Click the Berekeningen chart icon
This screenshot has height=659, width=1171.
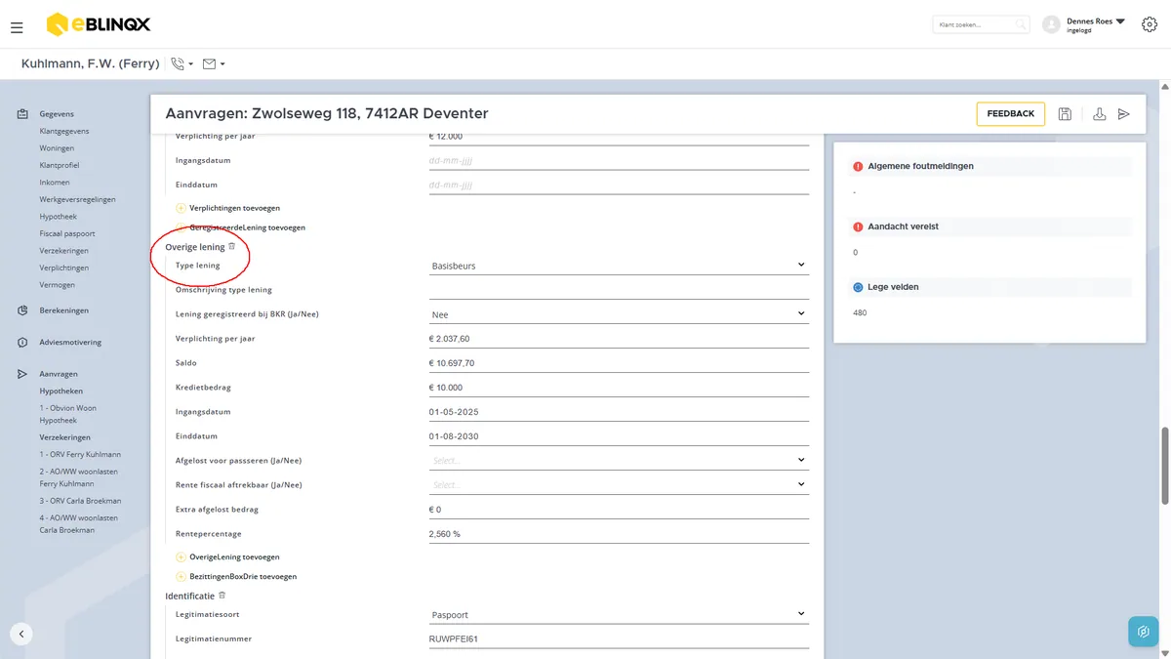[x=22, y=310]
